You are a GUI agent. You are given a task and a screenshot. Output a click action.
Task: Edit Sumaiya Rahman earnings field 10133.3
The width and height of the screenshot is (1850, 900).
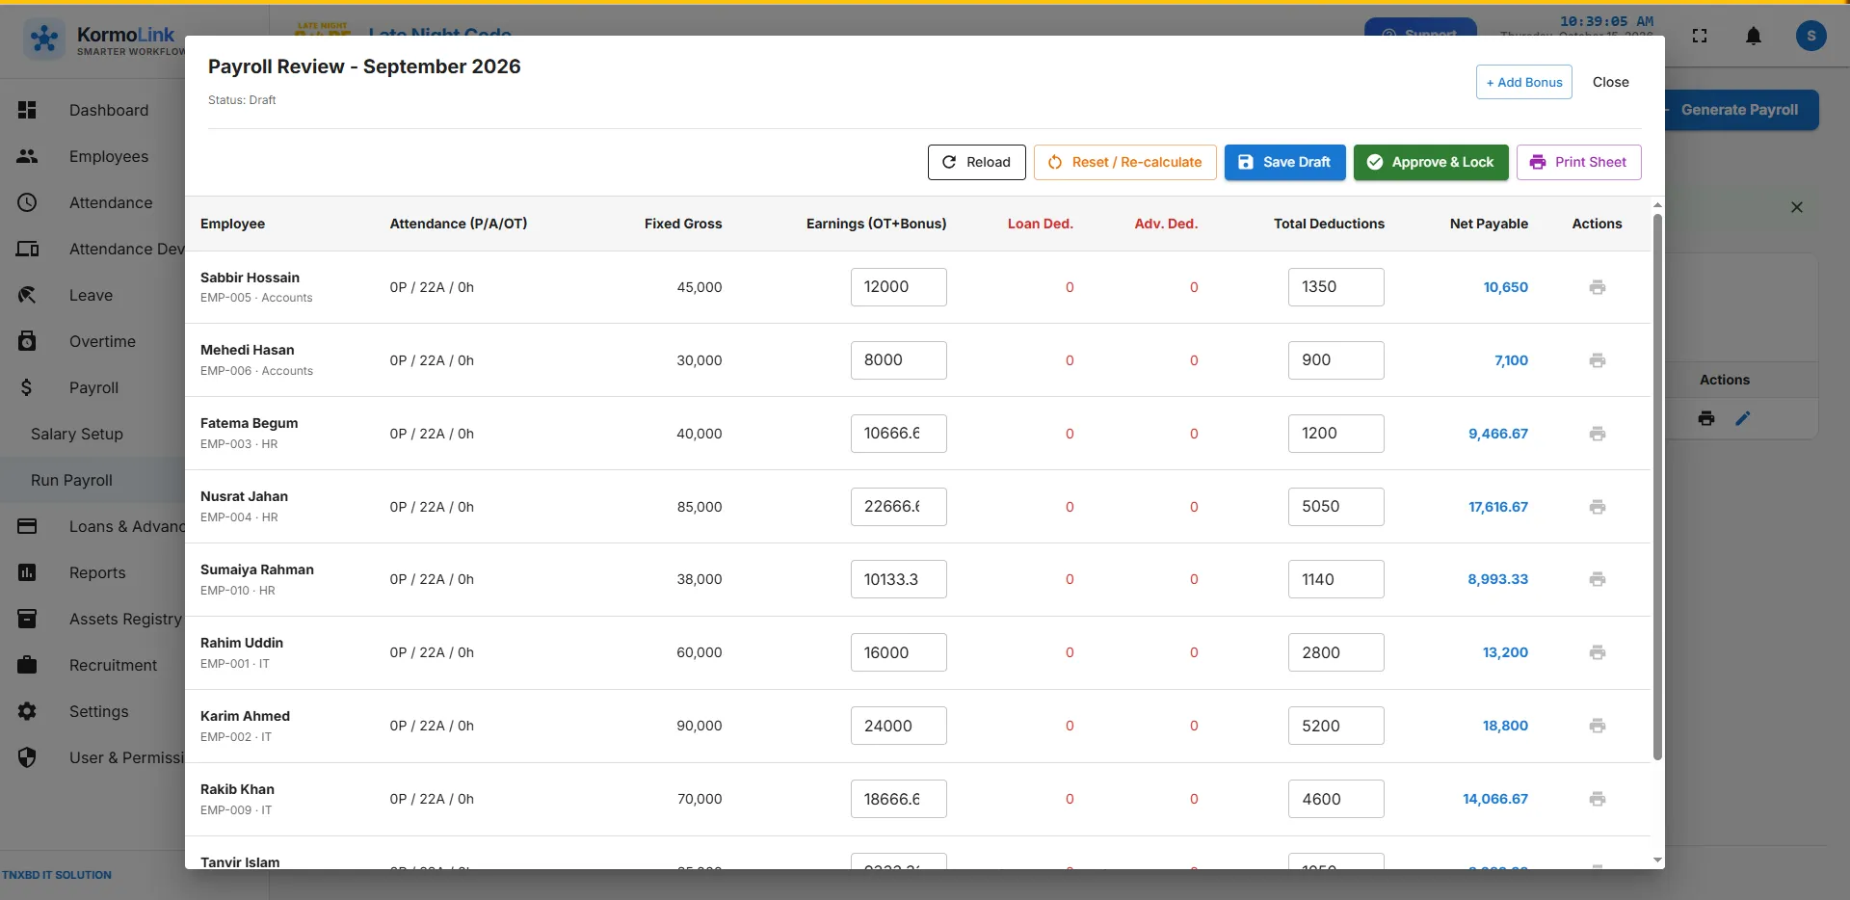[x=898, y=579]
